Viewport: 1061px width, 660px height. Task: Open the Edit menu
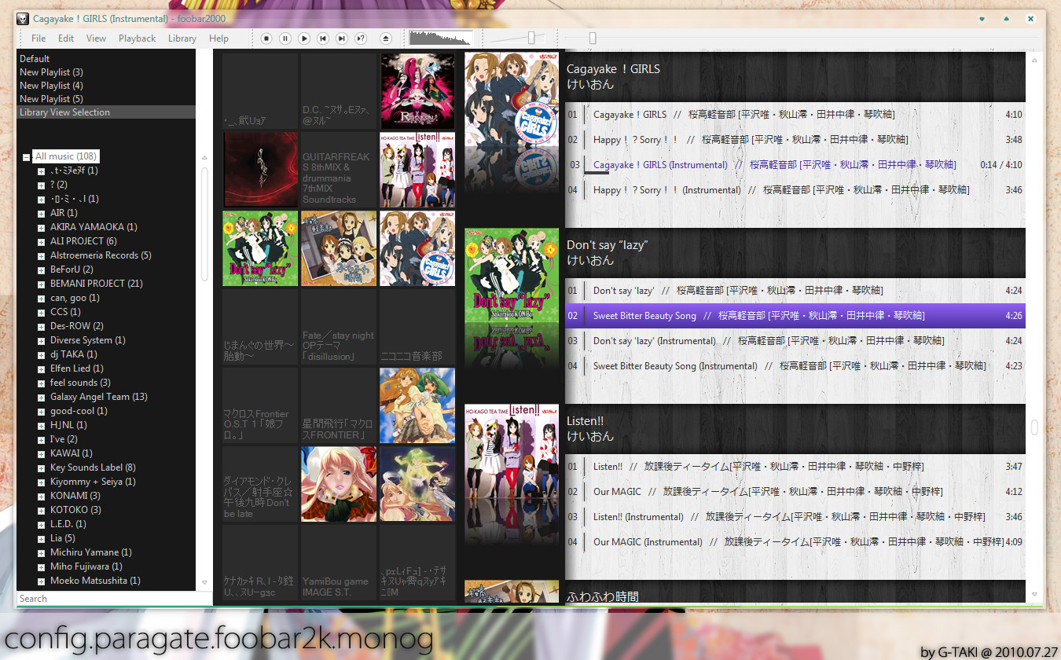[66, 38]
